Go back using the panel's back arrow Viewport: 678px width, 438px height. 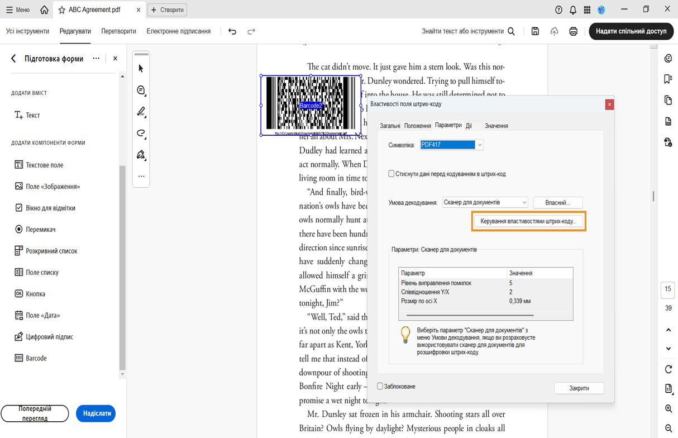[x=14, y=59]
